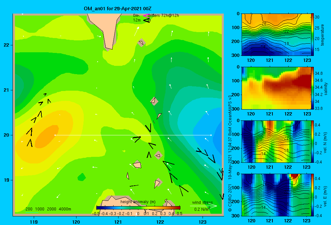The width and height of the screenshot is (331, 225).
Task: Click the vel. E color scale bar
Action: click(312, 195)
